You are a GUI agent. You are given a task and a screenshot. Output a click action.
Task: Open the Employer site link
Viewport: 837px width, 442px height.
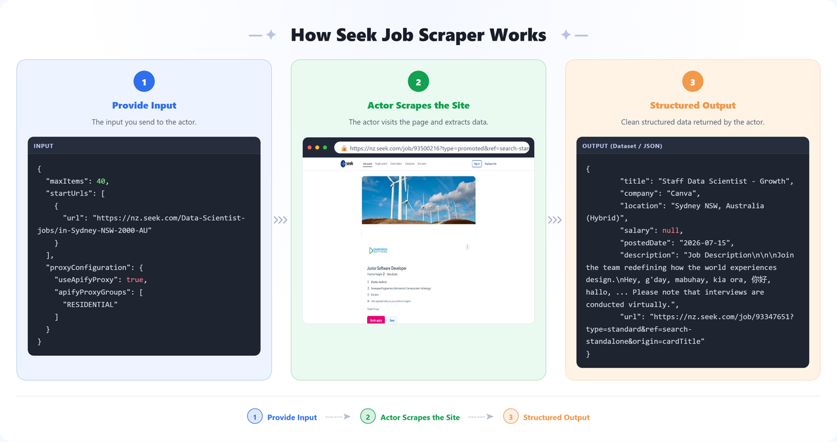[490, 163]
